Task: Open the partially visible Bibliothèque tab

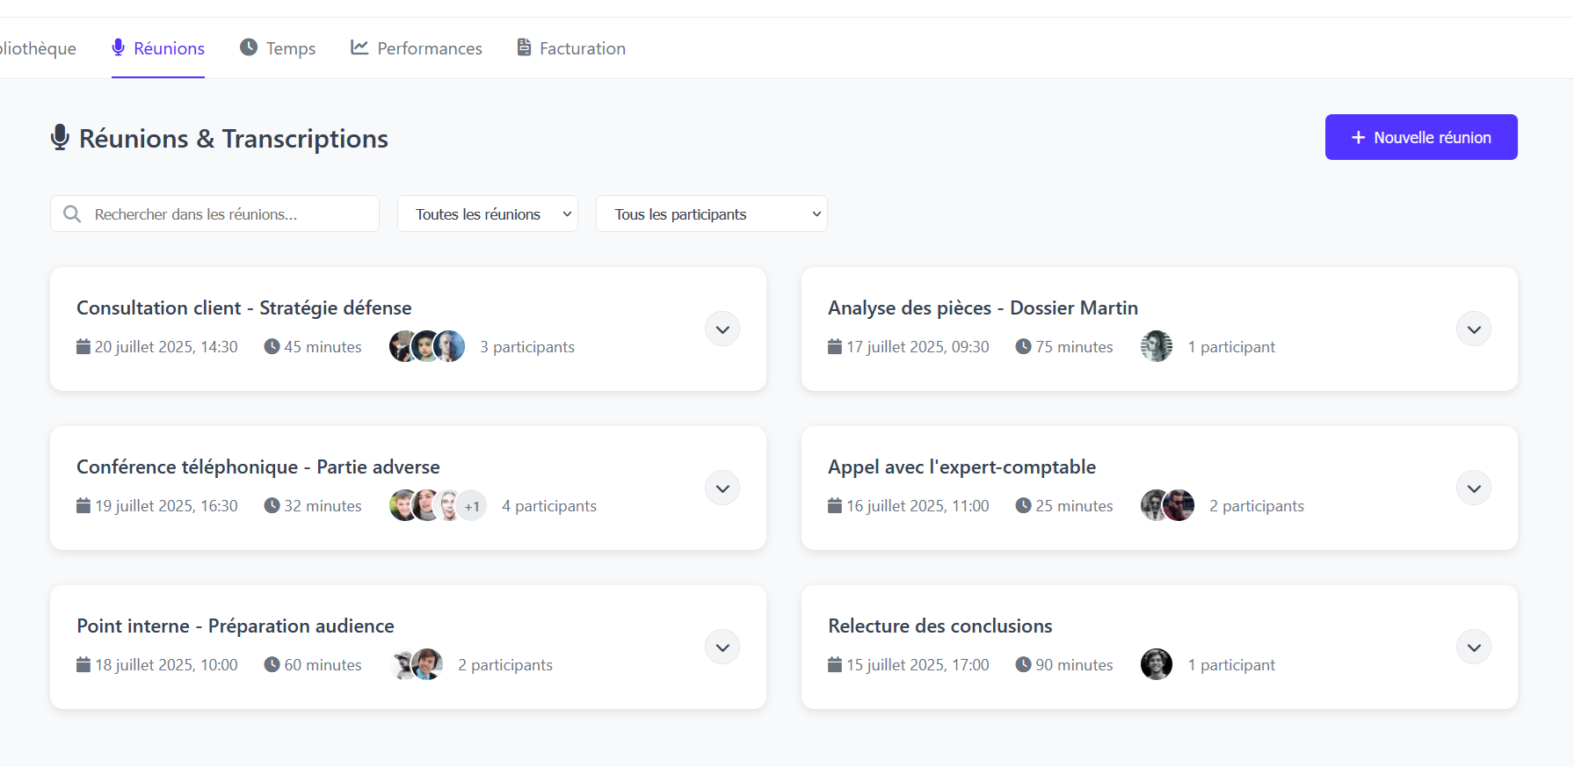Action: click(38, 48)
